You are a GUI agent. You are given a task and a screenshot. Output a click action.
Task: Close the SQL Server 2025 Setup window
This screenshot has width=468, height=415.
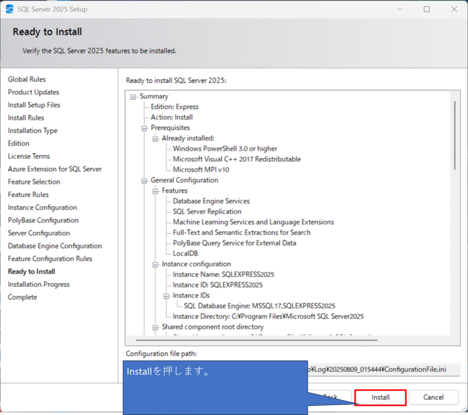click(454, 9)
